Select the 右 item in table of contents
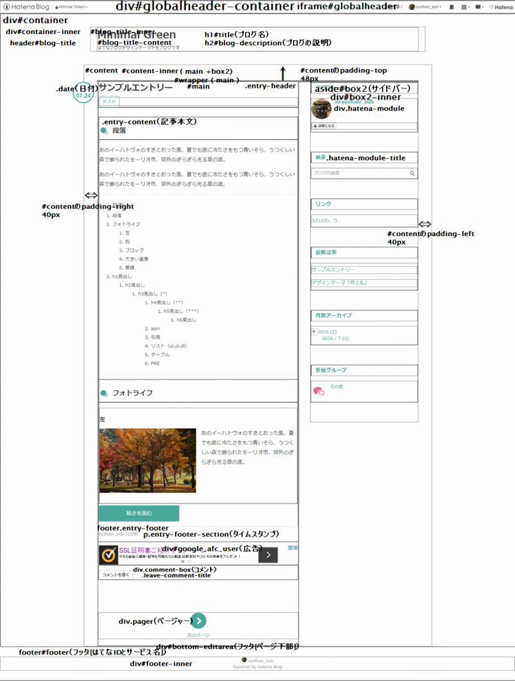Image resolution: width=515 pixels, height=681 pixels. pos(127,241)
